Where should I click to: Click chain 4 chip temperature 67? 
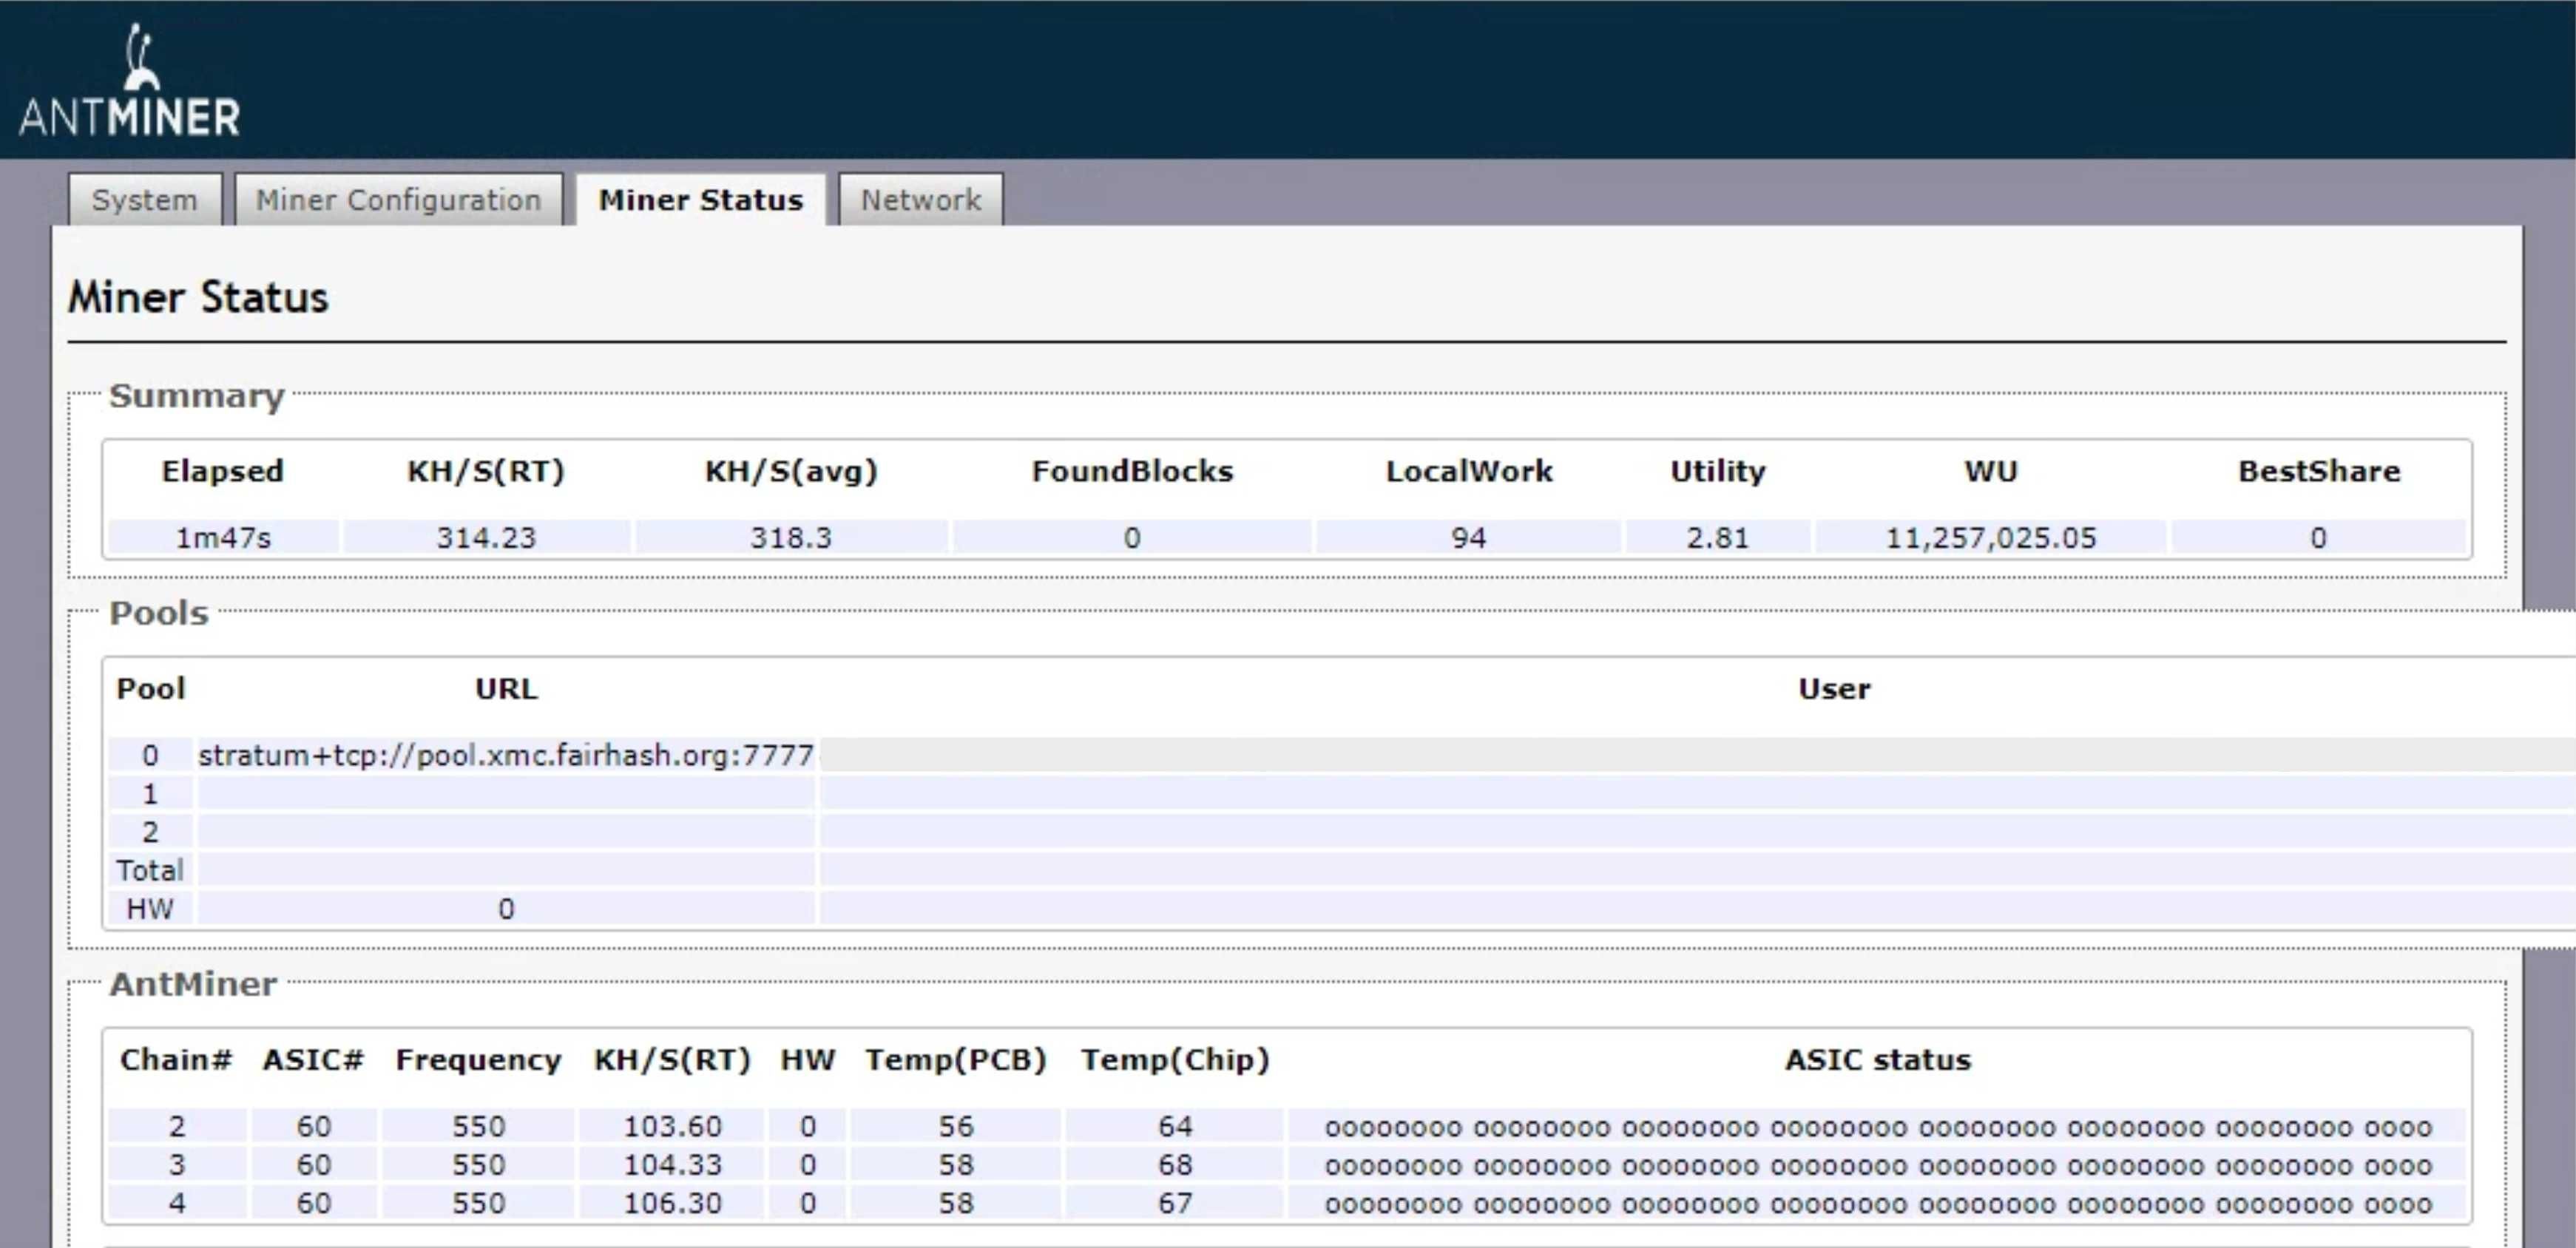tap(1175, 1203)
